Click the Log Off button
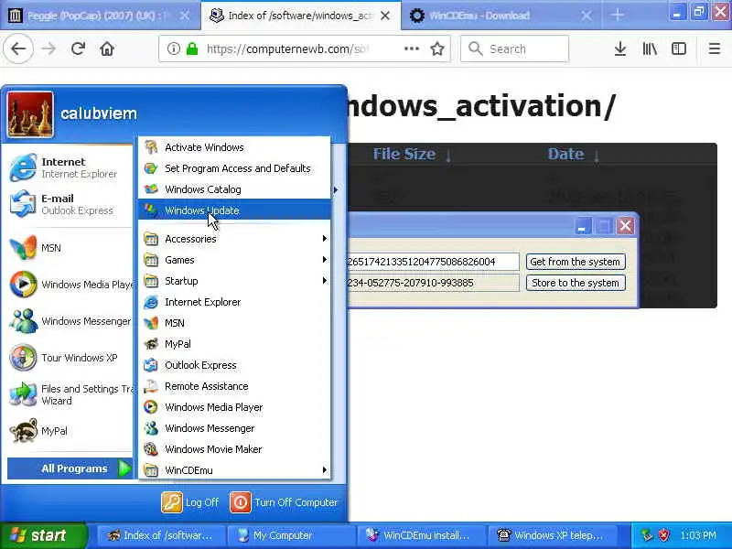Image resolution: width=732 pixels, height=549 pixels. point(190,502)
